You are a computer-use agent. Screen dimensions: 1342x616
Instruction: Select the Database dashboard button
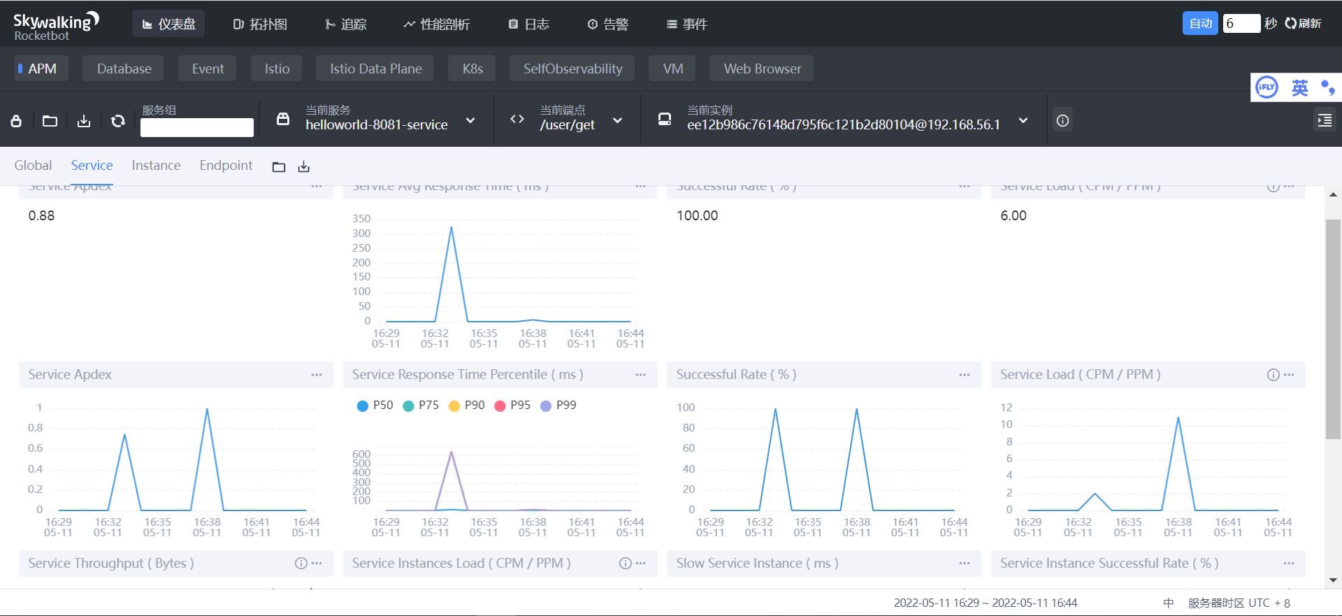tap(124, 69)
